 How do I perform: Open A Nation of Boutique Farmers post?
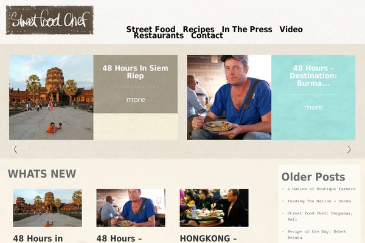tap(321, 189)
